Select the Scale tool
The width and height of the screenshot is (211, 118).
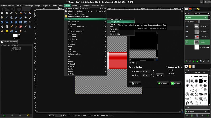pyautogui.click(x=7, y=22)
